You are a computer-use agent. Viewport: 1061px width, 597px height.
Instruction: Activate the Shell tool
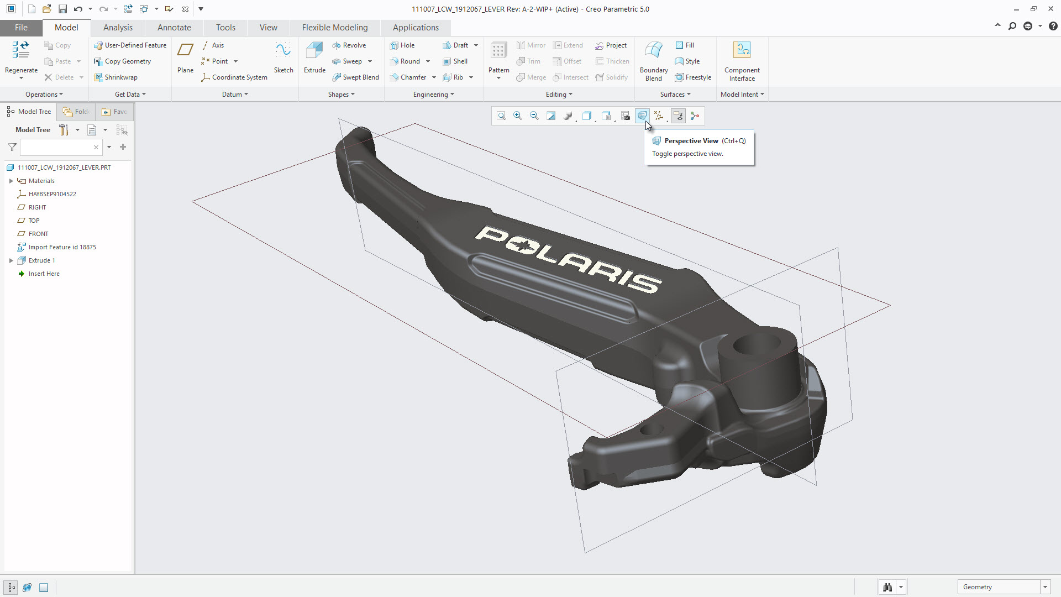click(455, 61)
